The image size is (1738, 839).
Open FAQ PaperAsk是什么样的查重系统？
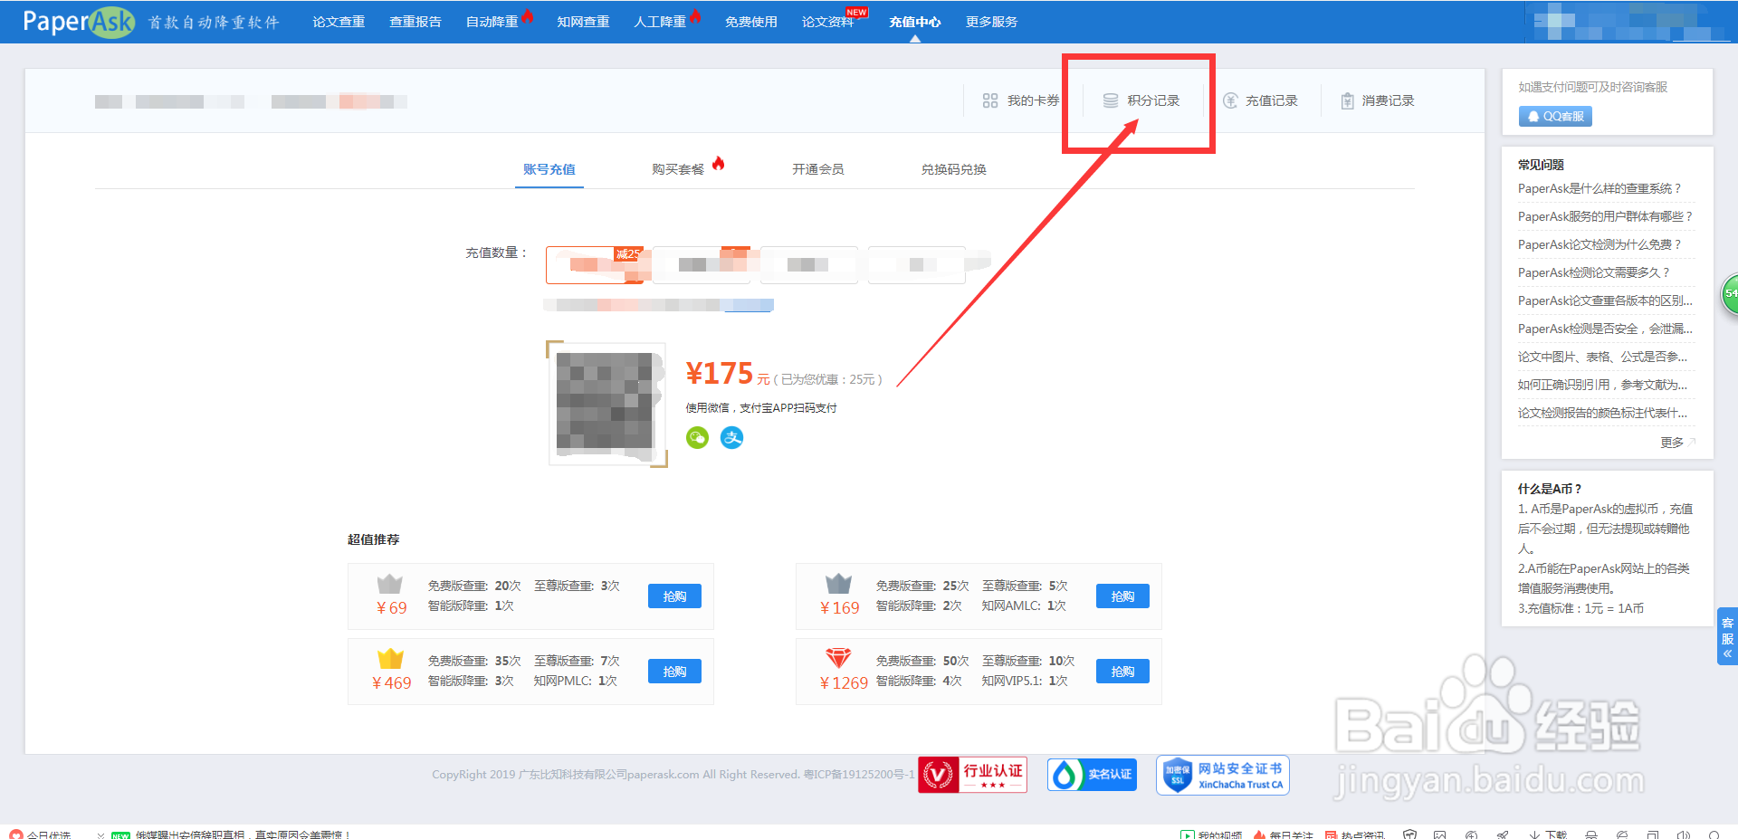(1600, 188)
